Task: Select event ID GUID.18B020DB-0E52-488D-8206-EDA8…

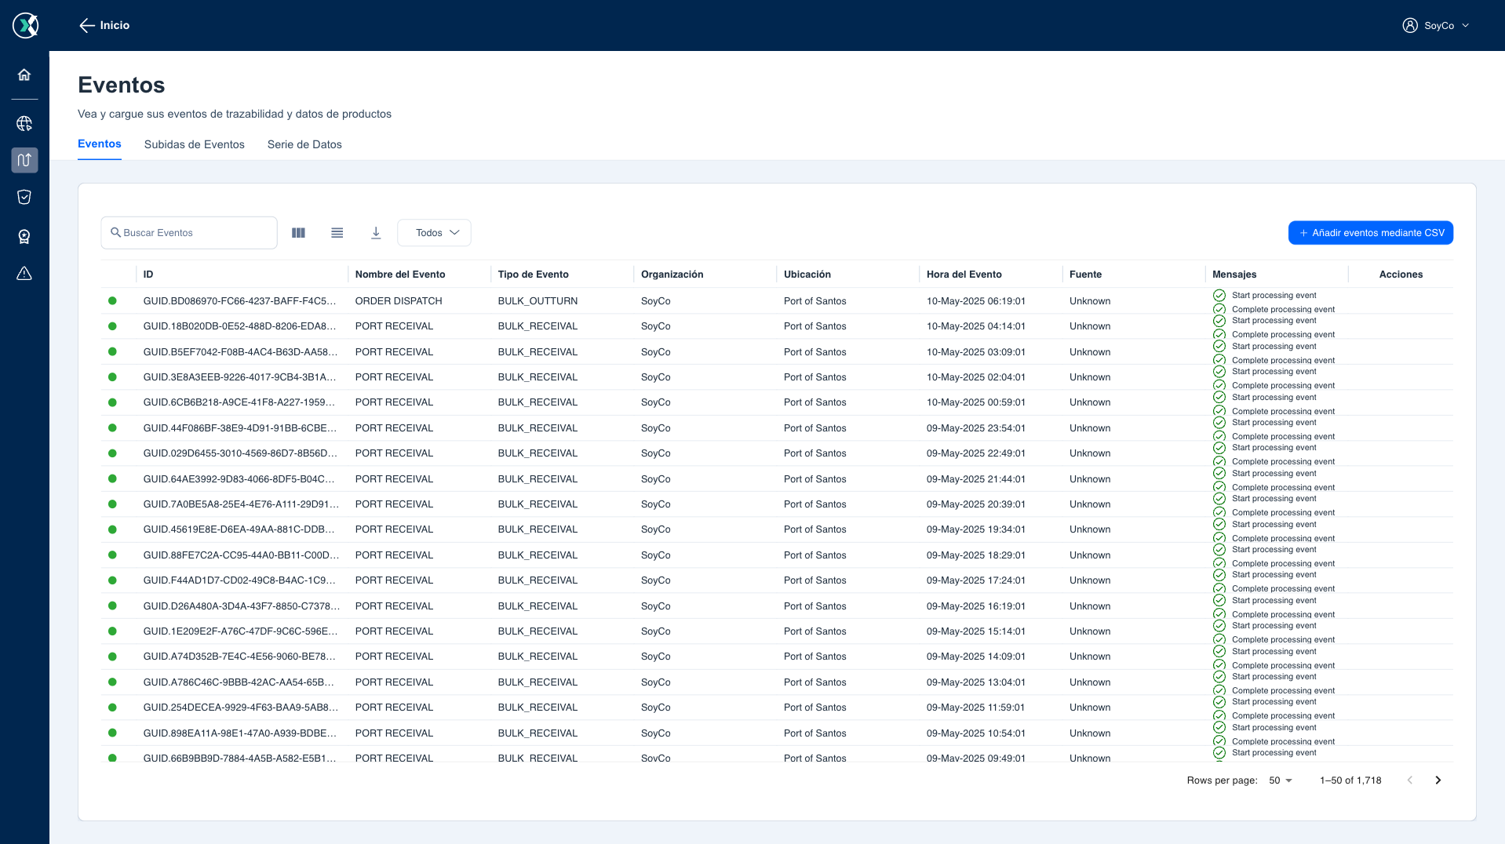Action: point(239,326)
